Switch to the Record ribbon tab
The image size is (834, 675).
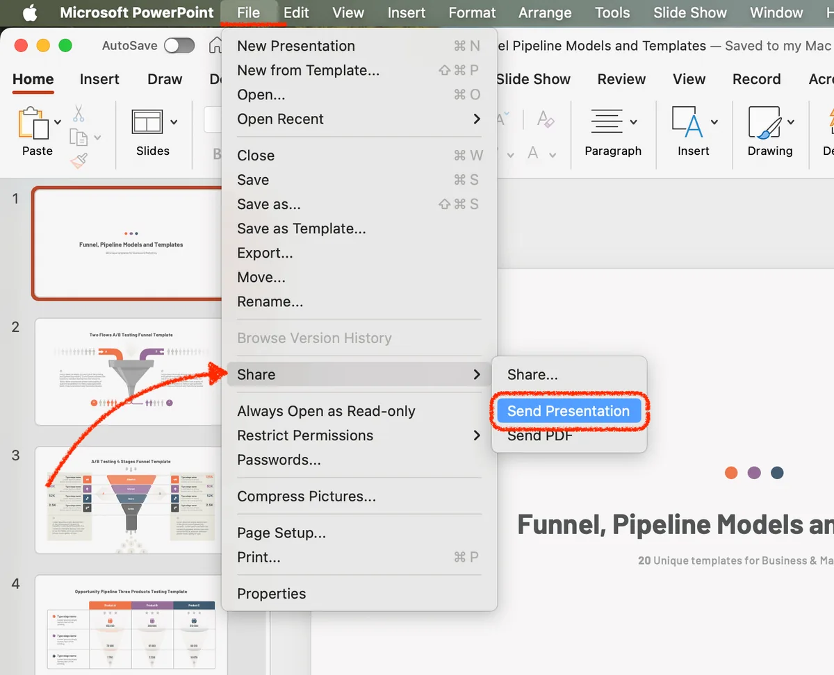click(756, 79)
